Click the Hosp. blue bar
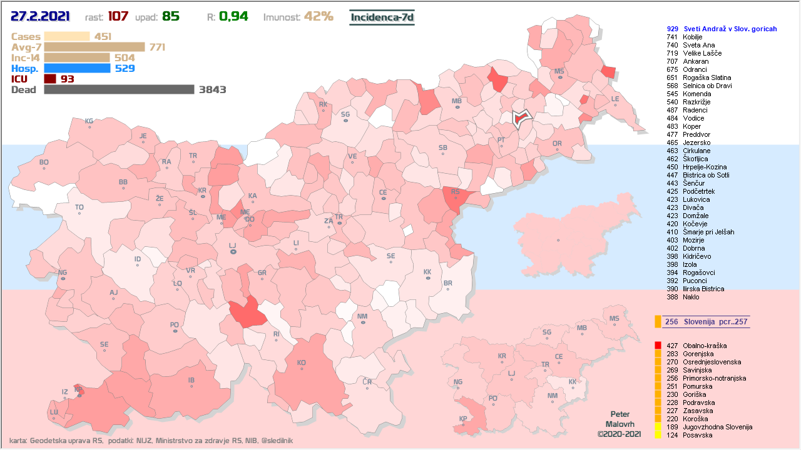This screenshot has height=450, width=801. click(x=78, y=68)
